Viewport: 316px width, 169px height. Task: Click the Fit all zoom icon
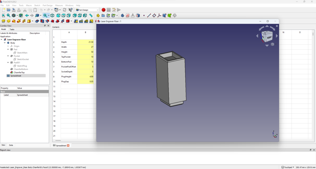[x=3, y=15]
